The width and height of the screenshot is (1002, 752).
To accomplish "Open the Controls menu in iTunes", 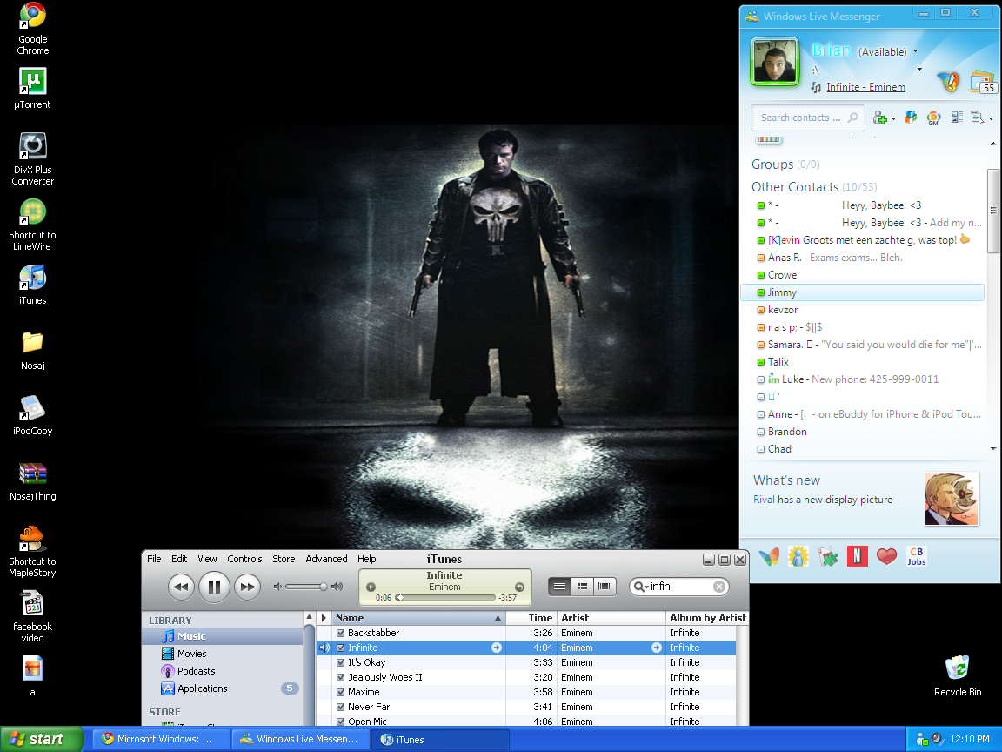I will pos(244,559).
